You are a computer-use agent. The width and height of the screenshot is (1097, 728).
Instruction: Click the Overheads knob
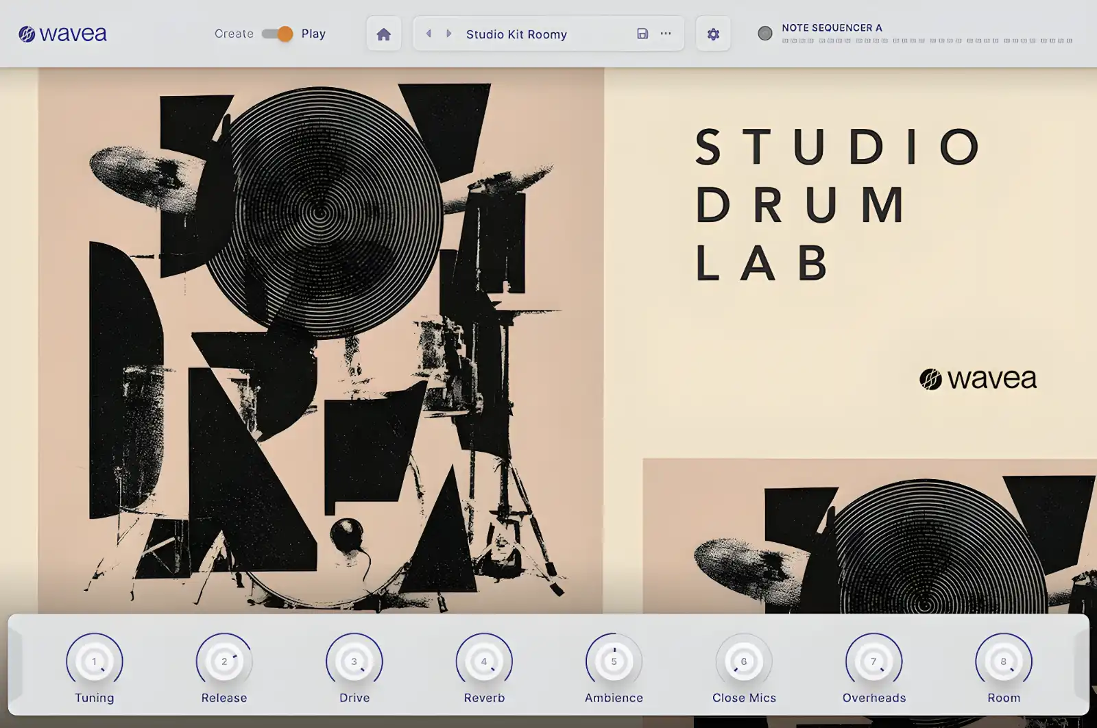873,661
